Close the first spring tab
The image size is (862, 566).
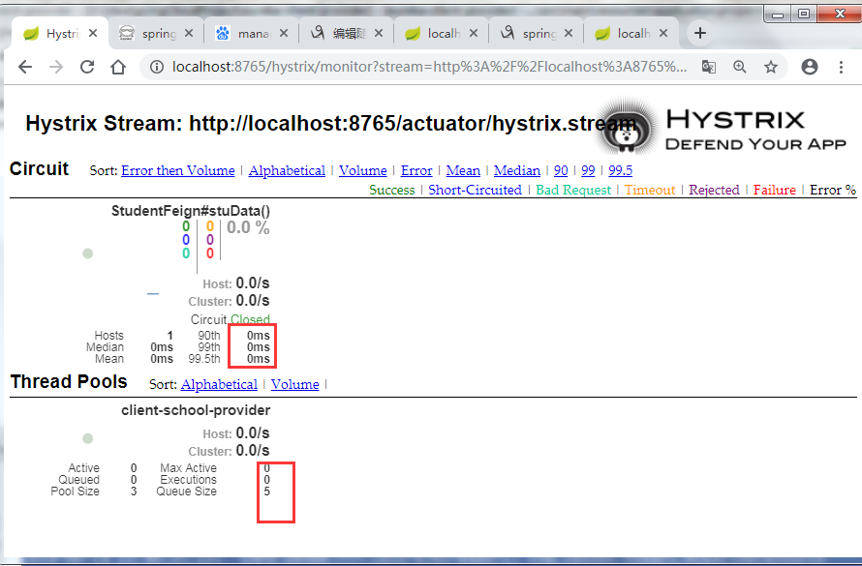coord(189,34)
